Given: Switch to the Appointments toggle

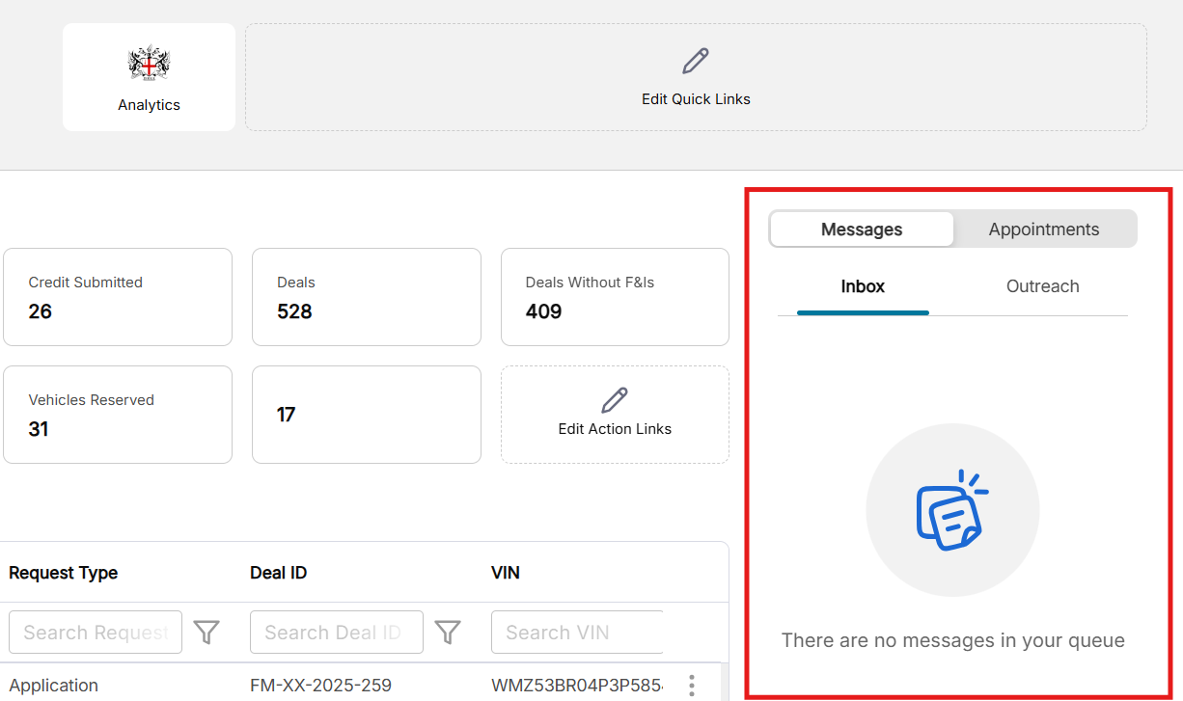Looking at the screenshot, I should click(1043, 229).
